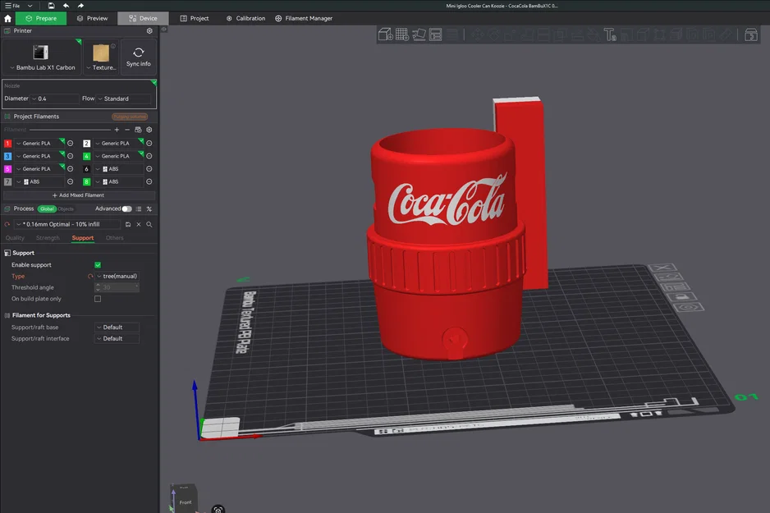Click the Prepare button
Screen dimensions: 770x513
41,19
